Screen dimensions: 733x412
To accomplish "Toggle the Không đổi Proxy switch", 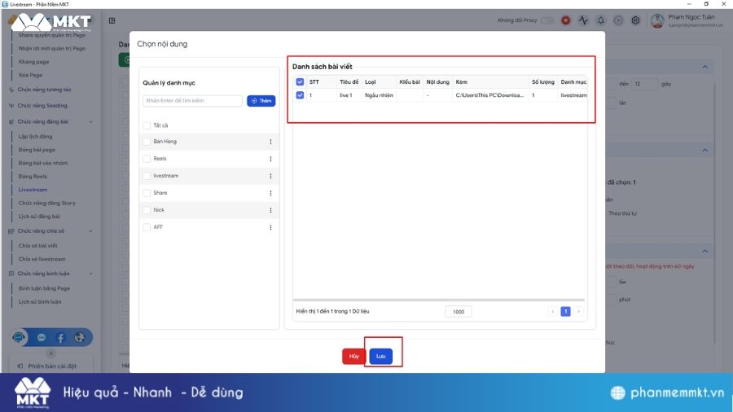I will point(546,20).
